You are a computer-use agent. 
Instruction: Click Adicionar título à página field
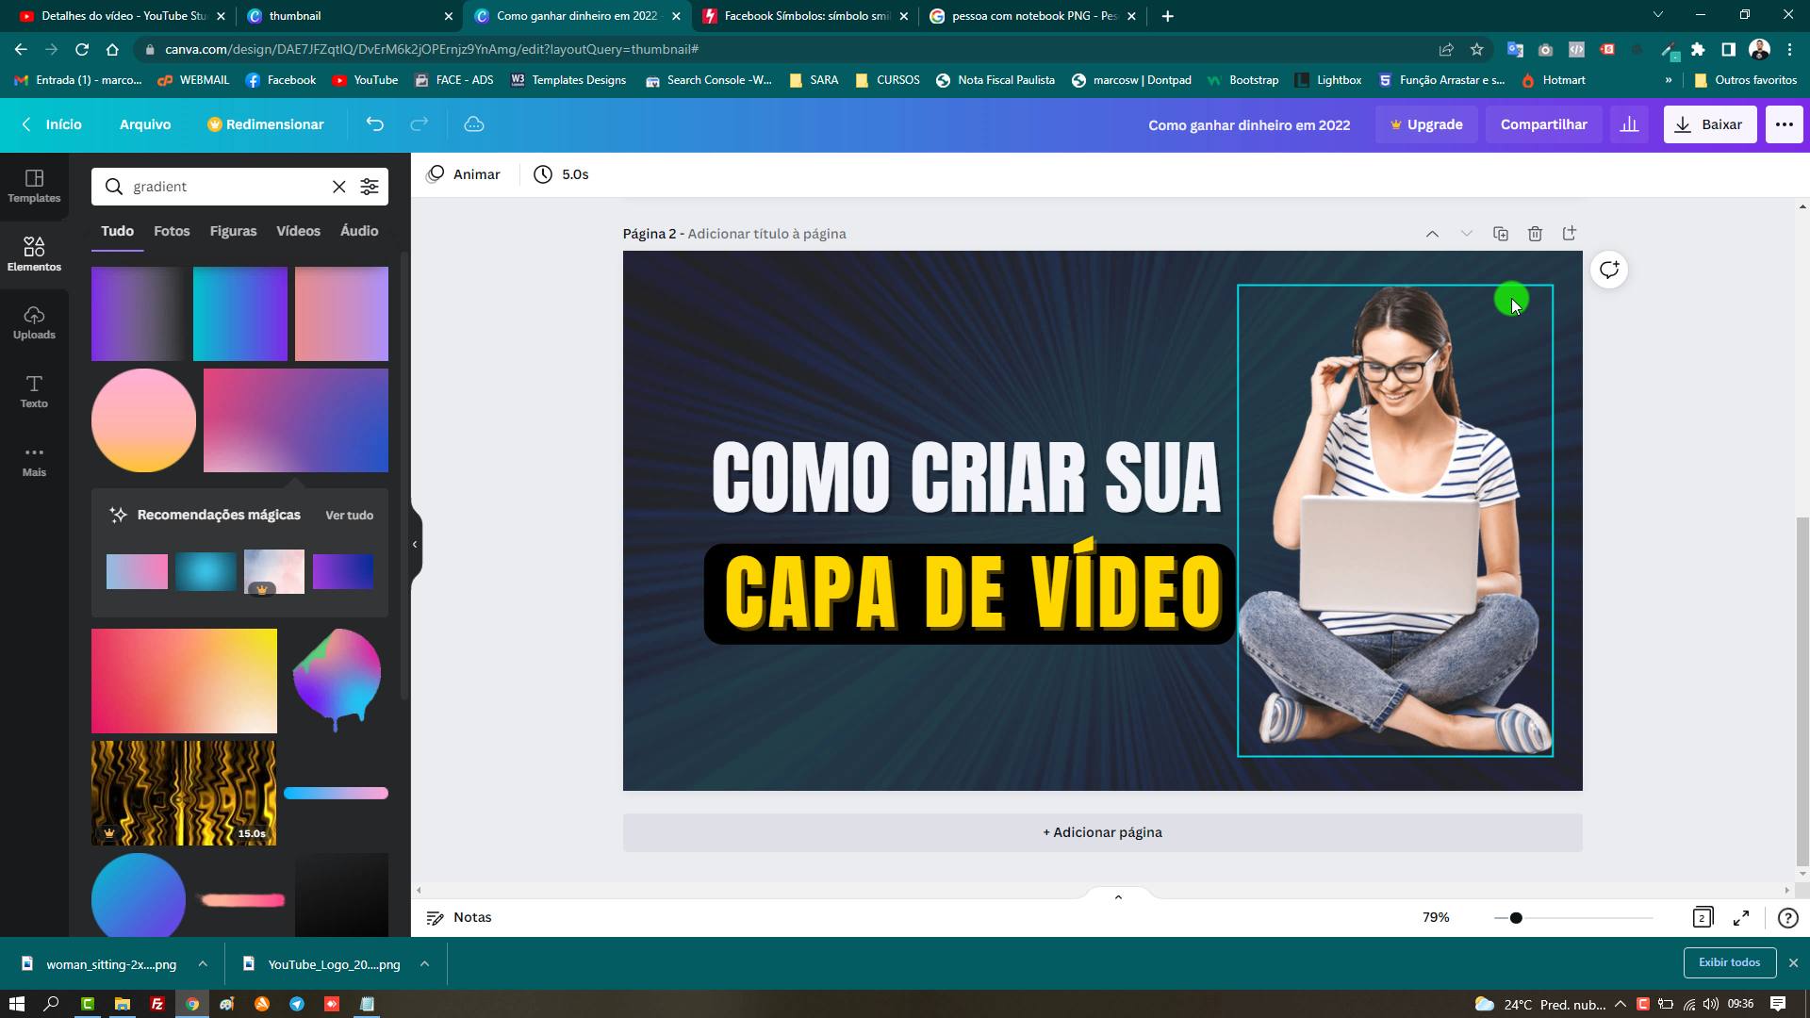[766, 234]
